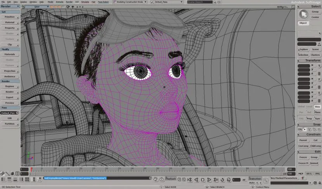Toggle the audio headphones icon
Screen dimensions: 322x189
coord(229,180)
